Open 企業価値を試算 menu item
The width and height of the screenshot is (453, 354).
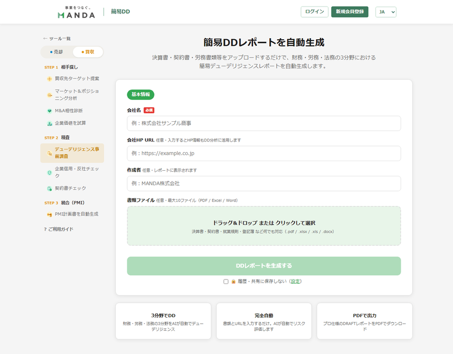click(x=72, y=123)
